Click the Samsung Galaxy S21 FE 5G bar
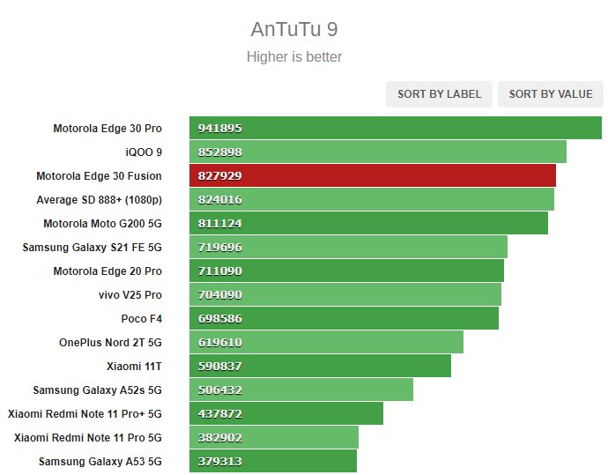This screenshot has height=475, width=608. click(x=349, y=247)
